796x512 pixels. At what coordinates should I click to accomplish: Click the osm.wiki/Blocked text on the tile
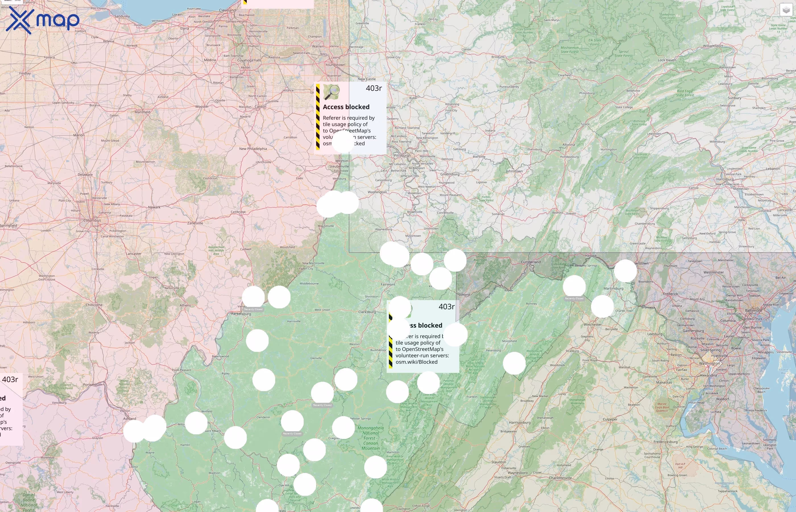416,362
